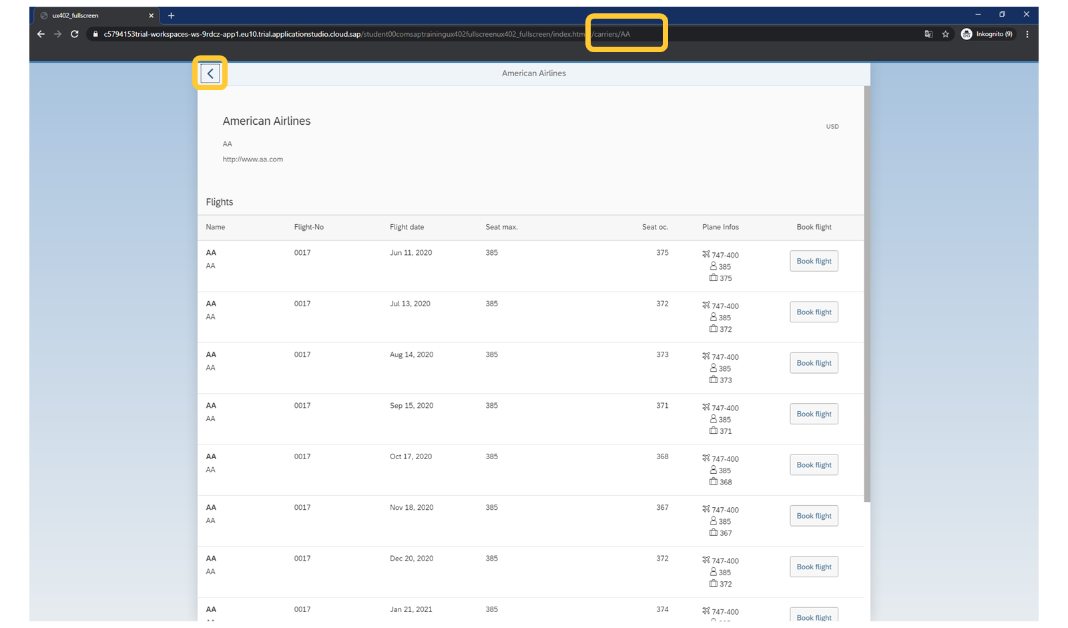Click the plane icon in the Aug 14, 2020 row
This screenshot has height=628, width=1068.
tap(706, 356)
